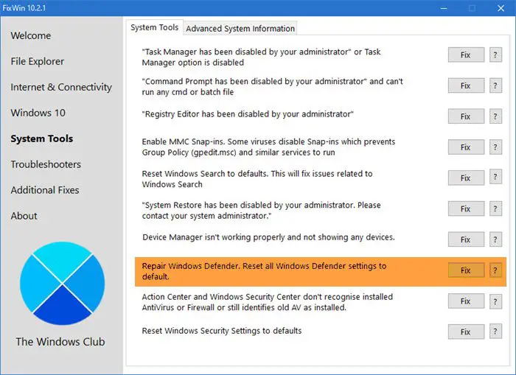Image resolution: width=516 pixels, height=375 pixels.
Task: Fix System Restore disabled by administrator
Action: pos(466,208)
